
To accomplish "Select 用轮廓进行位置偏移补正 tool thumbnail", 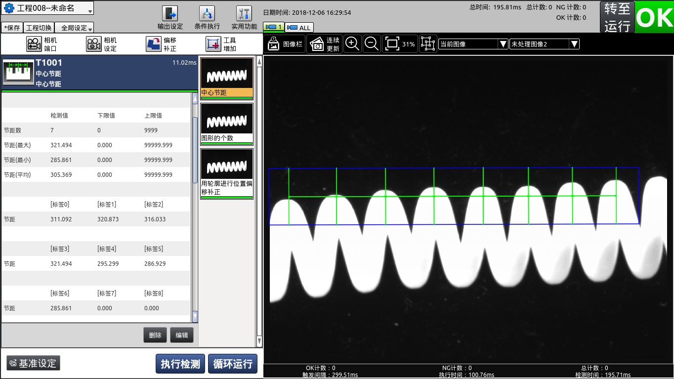I will tap(227, 174).
